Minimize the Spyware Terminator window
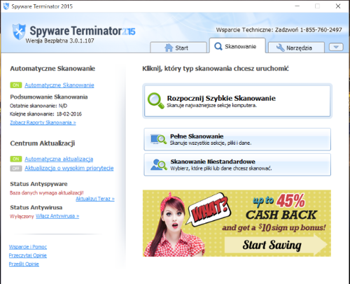This screenshot has height=284, width=350. [x=297, y=6]
